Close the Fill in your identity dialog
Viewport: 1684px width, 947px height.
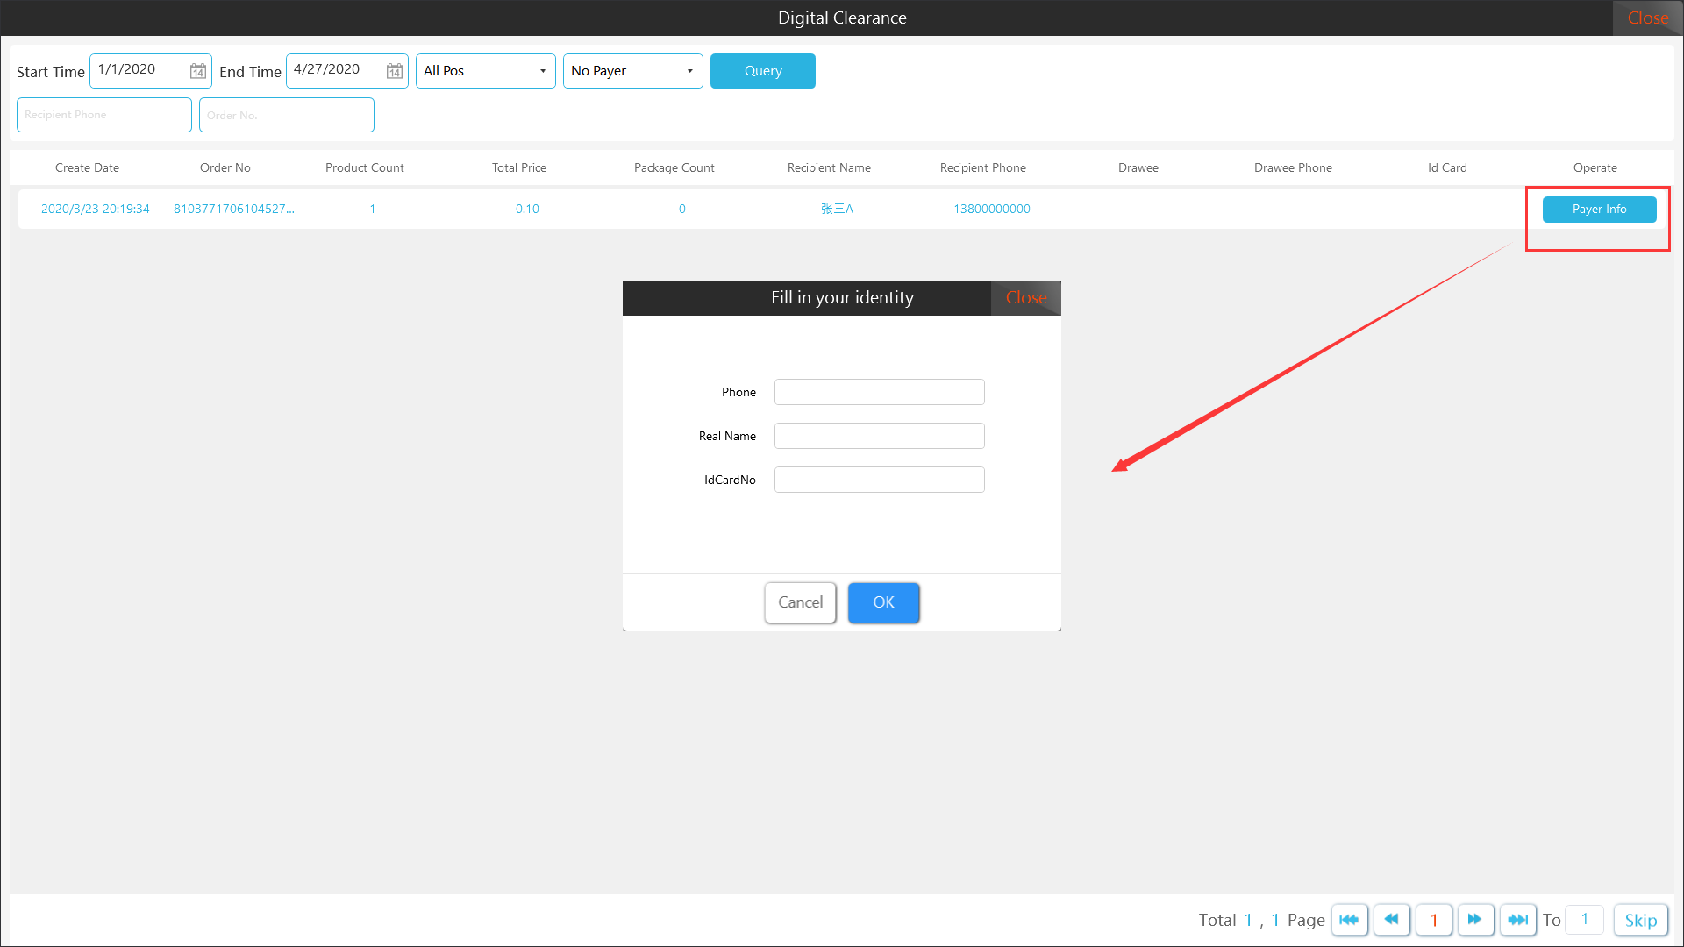tap(1025, 298)
